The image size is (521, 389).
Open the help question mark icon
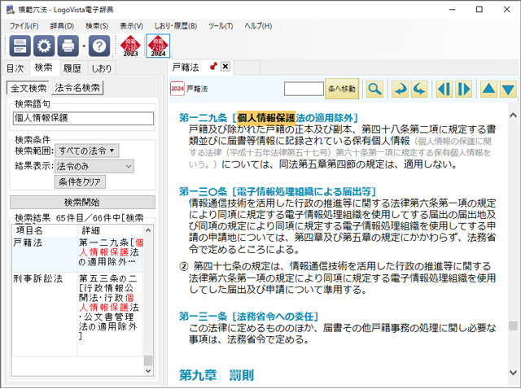(x=99, y=46)
